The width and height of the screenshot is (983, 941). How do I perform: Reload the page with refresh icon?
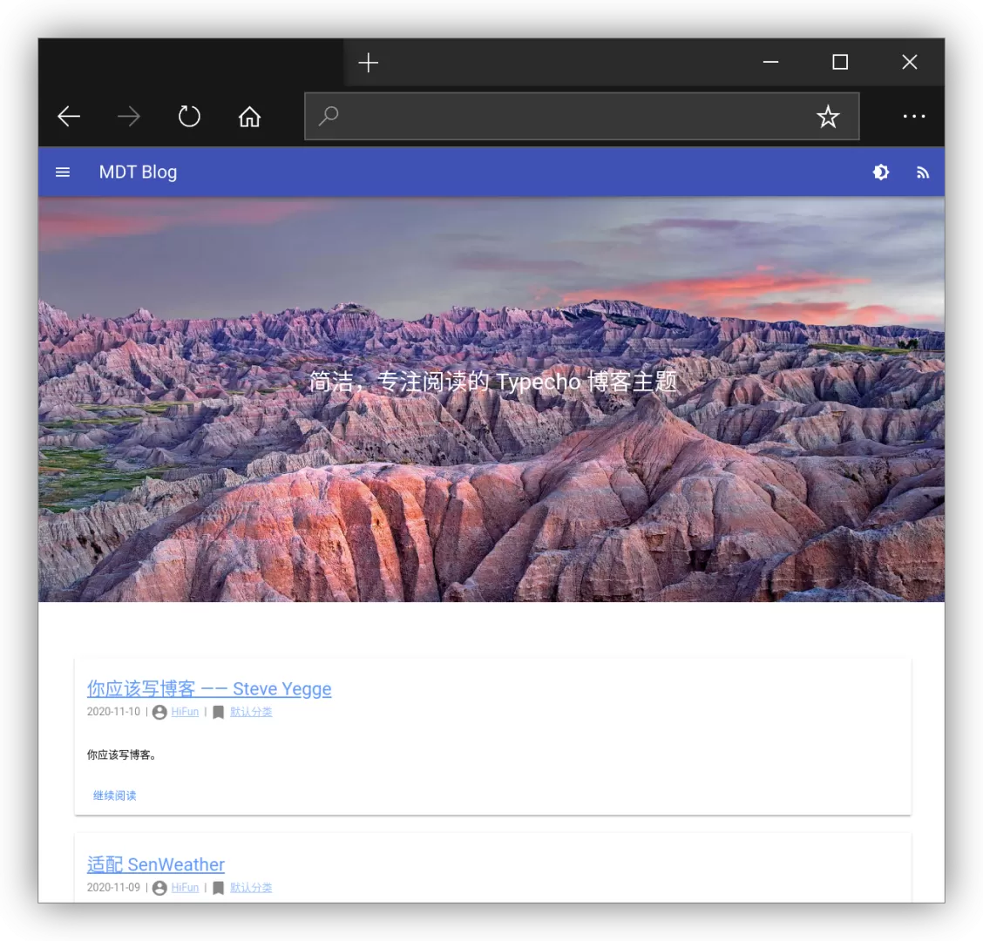click(x=189, y=117)
